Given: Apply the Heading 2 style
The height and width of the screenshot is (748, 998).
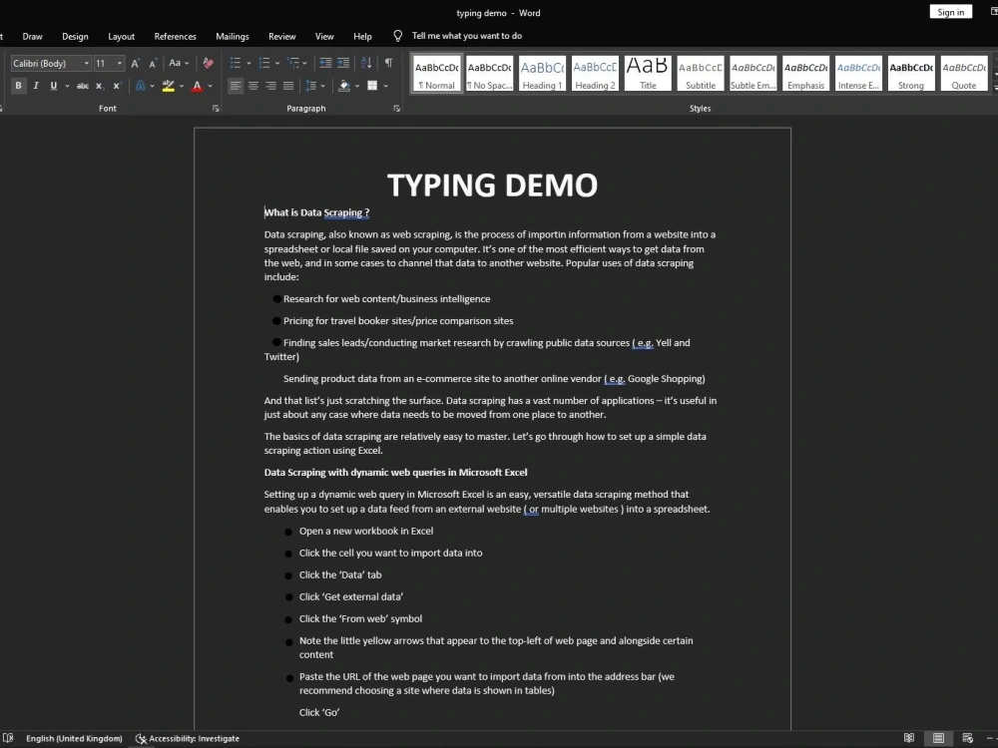Looking at the screenshot, I should (595, 74).
